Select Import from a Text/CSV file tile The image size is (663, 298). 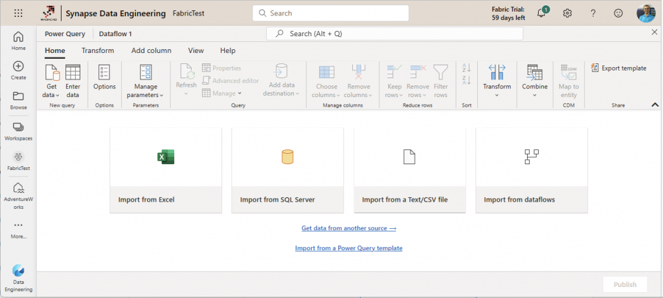(409, 170)
